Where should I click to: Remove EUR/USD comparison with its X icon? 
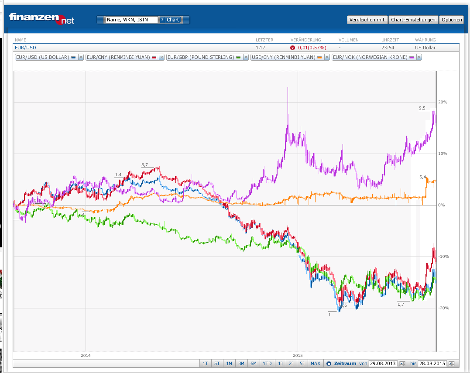[81, 57]
